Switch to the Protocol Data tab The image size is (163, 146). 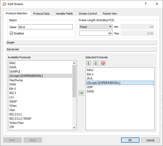coord(41,14)
